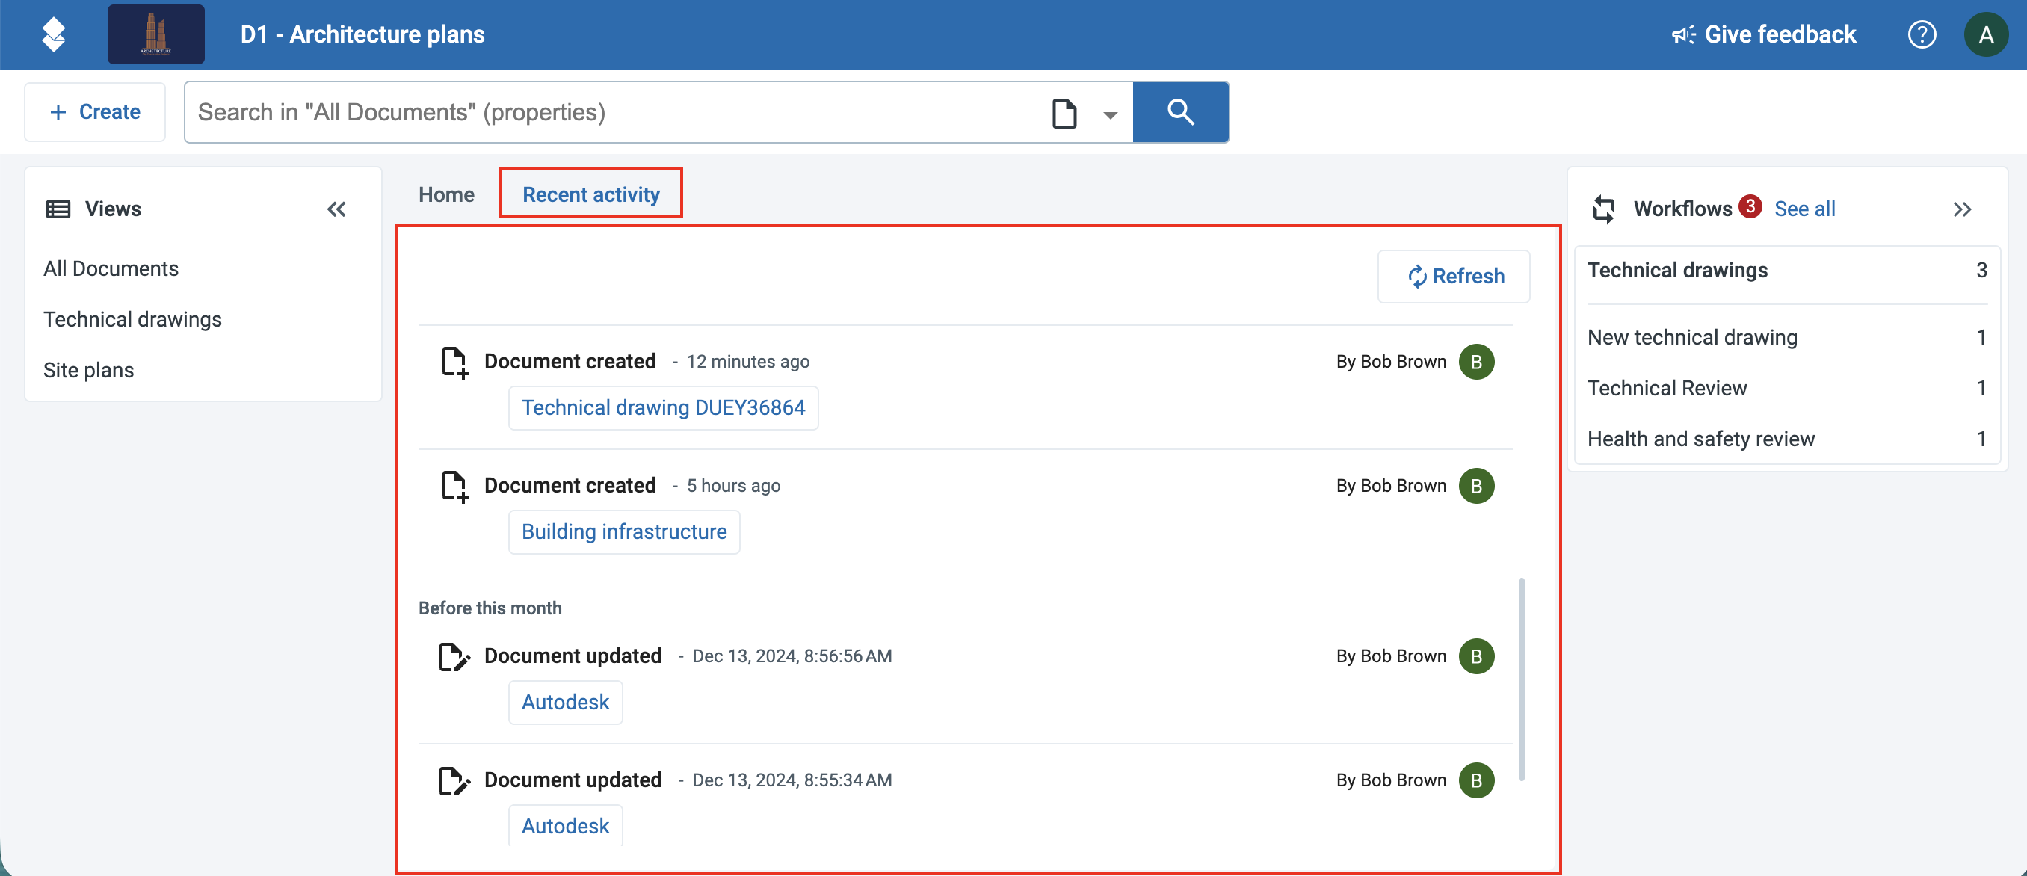Open Autodesk link updated at 8:56:56 AM
This screenshot has height=876, width=2027.
click(x=565, y=702)
